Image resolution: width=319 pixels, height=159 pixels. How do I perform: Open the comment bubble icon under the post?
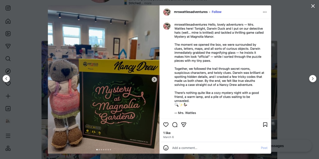click(175, 125)
